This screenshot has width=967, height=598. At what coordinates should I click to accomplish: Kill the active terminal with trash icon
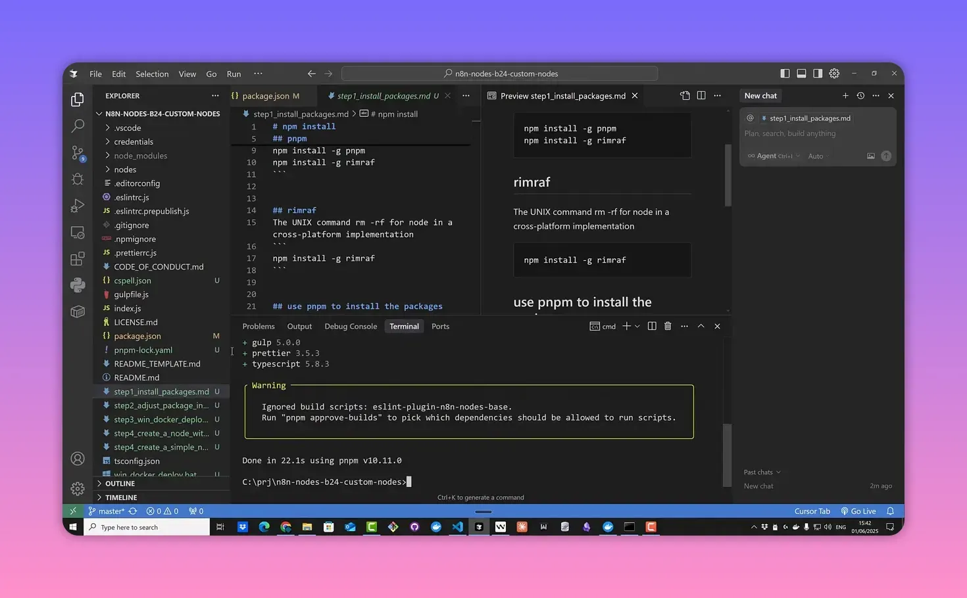tap(668, 325)
